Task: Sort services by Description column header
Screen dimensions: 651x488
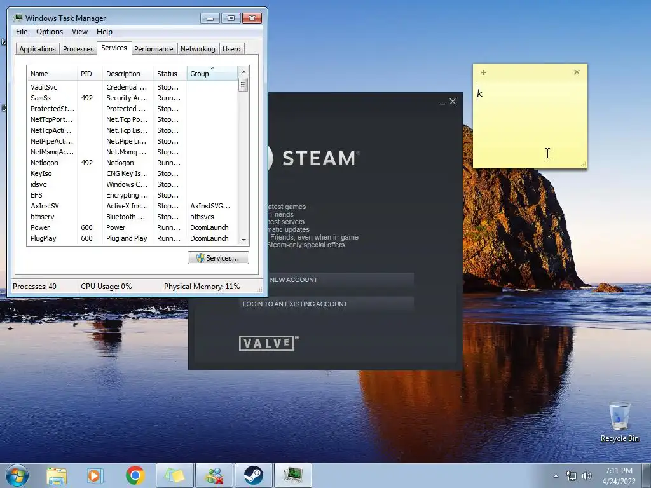Action: pos(127,74)
